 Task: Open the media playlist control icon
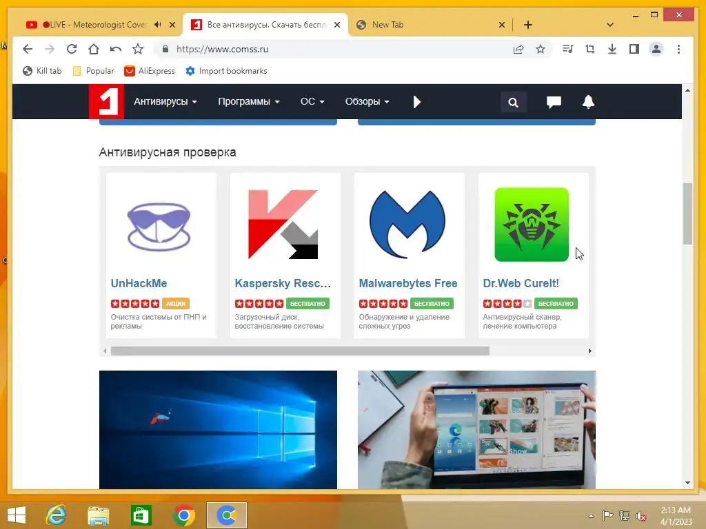568,49
